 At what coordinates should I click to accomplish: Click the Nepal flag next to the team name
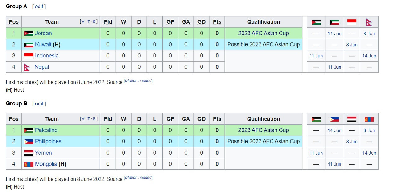27,67
